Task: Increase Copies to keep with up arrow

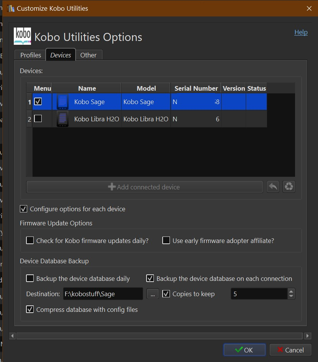Action: [x=291, y=292]
